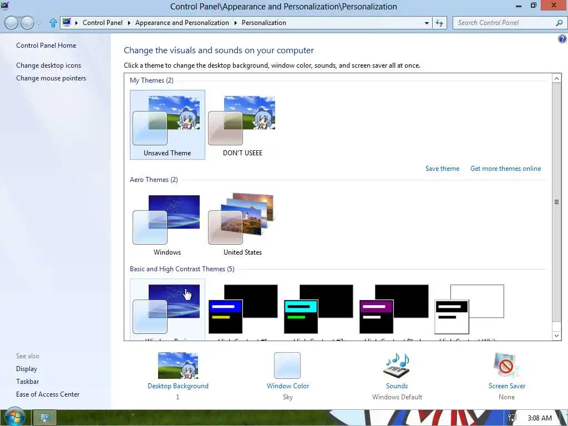Expand the address bar root arrow
568x426 pixels.
tap(77, 23)
